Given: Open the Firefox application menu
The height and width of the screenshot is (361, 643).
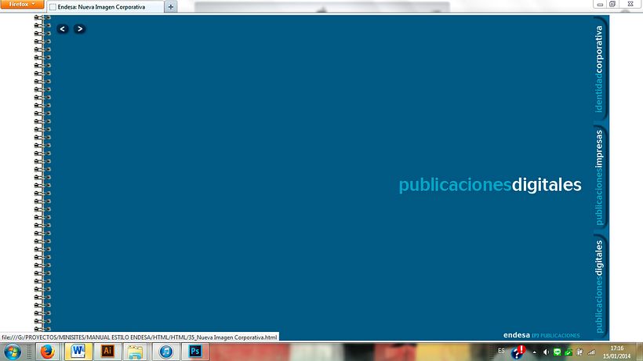Looking at the screenshot, I should tap(21, 5).
